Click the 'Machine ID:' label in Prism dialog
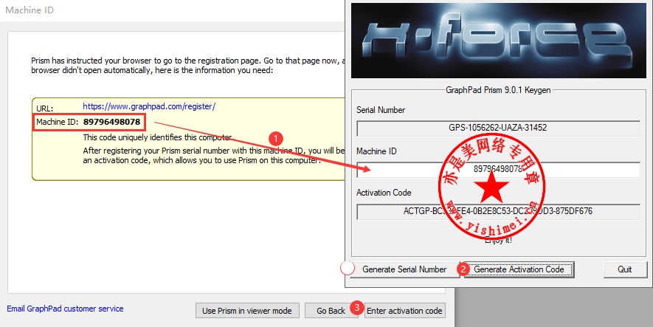Image resolution: width=653 pixels, height=327 pixels. [x=57, y=122]
